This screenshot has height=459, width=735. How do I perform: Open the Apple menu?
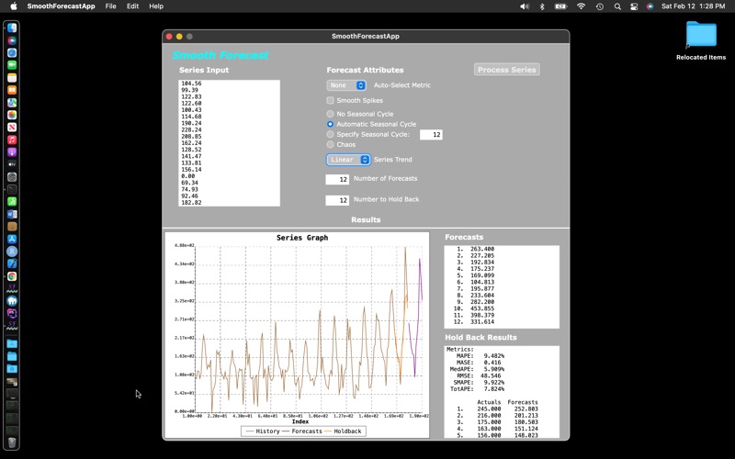[14, 6]
